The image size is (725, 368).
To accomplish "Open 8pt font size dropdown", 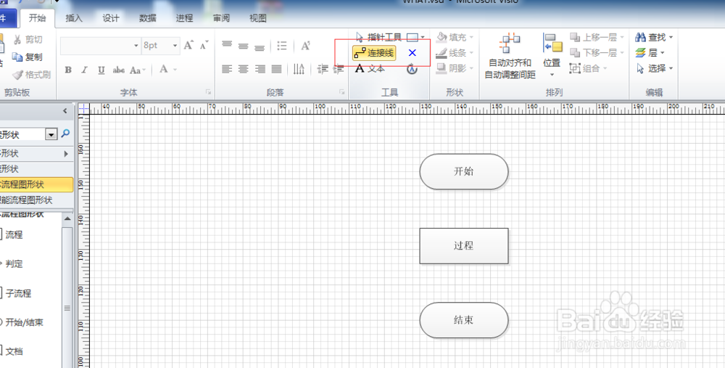I will click(175, 45).
